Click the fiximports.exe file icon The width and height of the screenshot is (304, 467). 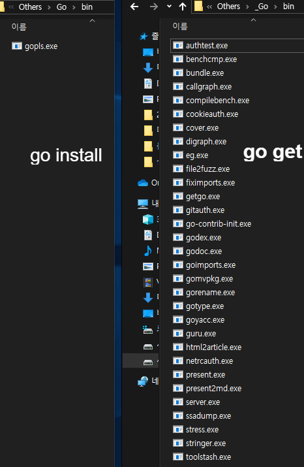(178, 183)
